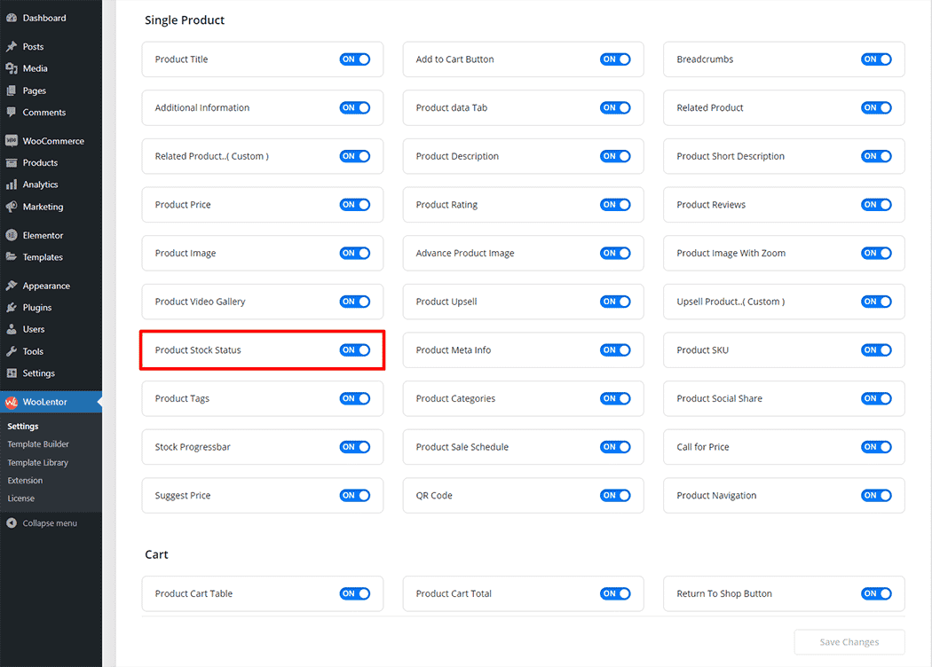The image size is (932, 667).
Task: Disable the Add to Cart Button toggle
Action: coord(615,59)
